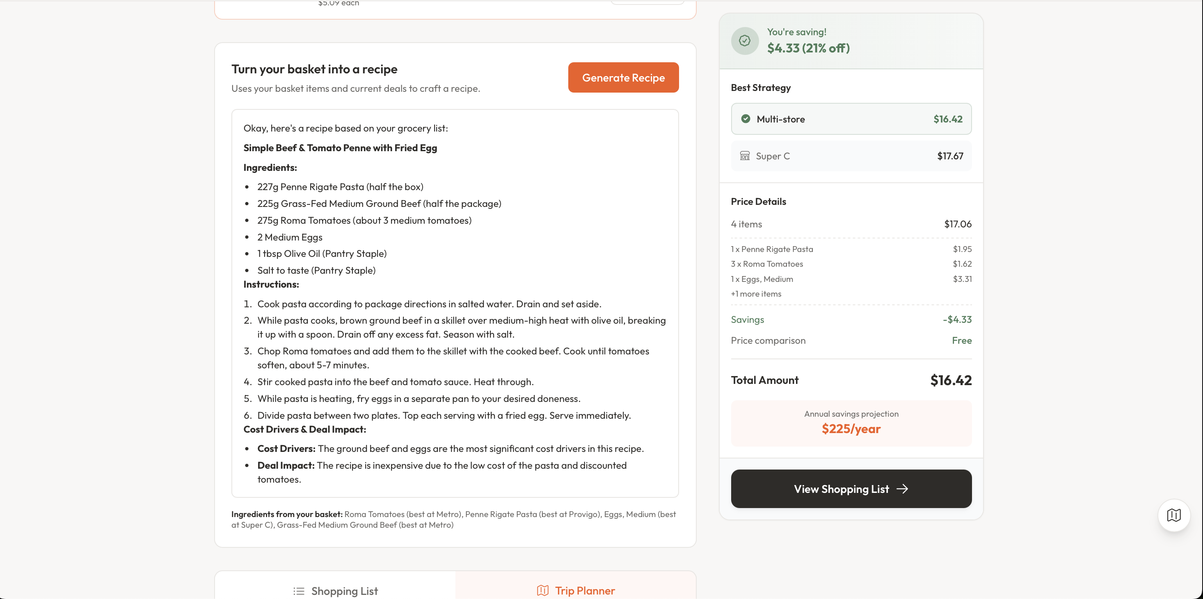Switch to the Shopping List tab
The height and width of the screenshot is (599, 1203).
coord(335,591)
